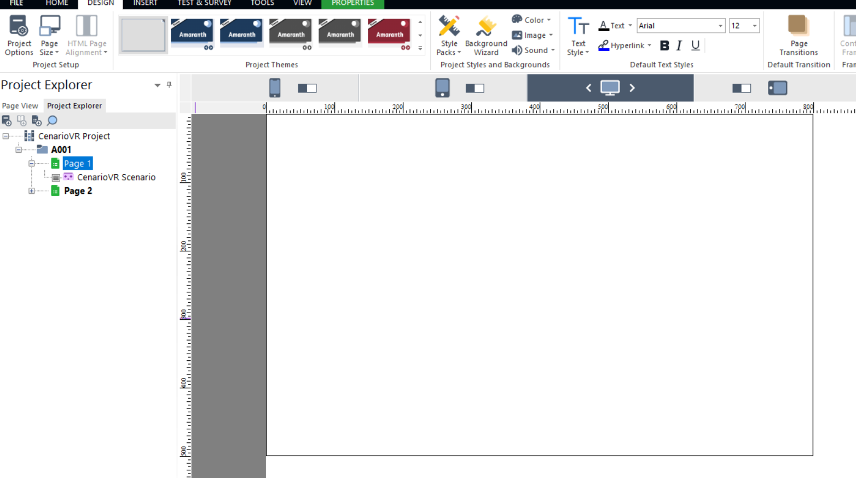Viewport: 856px width, 478px height.
Task: Click the Hyperlink style button
Action: pyautogui.click(x=624, y=45)
